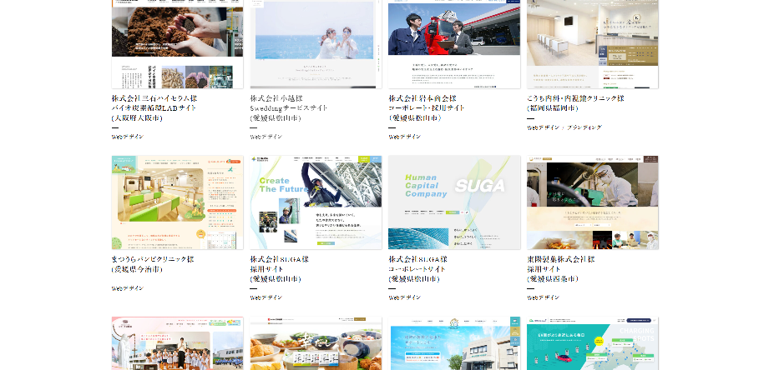Screen dimensions: 774x370
Task: Open the white building exterior thumbnail
Action: (x=454, y=343)
